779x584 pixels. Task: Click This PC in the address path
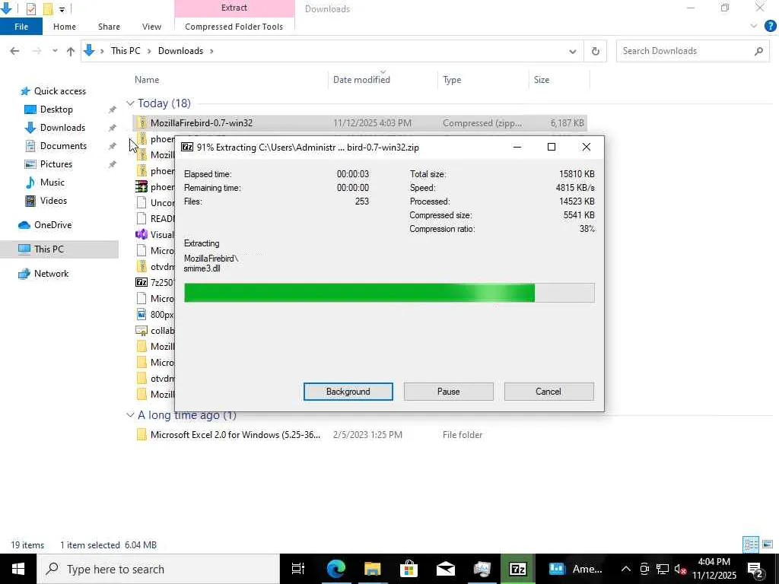point(126,51)
